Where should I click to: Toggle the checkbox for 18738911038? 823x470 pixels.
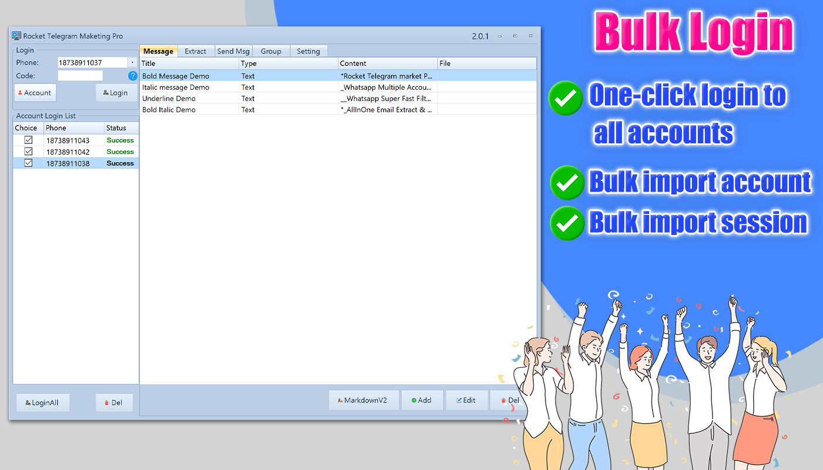pos(28,163)
